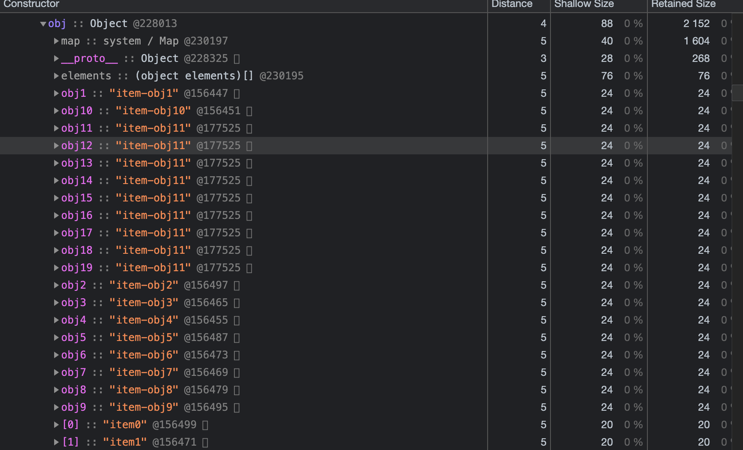Click the square icon after @156479

pos(237,390)
